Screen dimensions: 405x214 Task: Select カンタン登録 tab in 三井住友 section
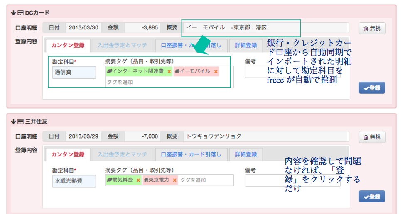68,154
